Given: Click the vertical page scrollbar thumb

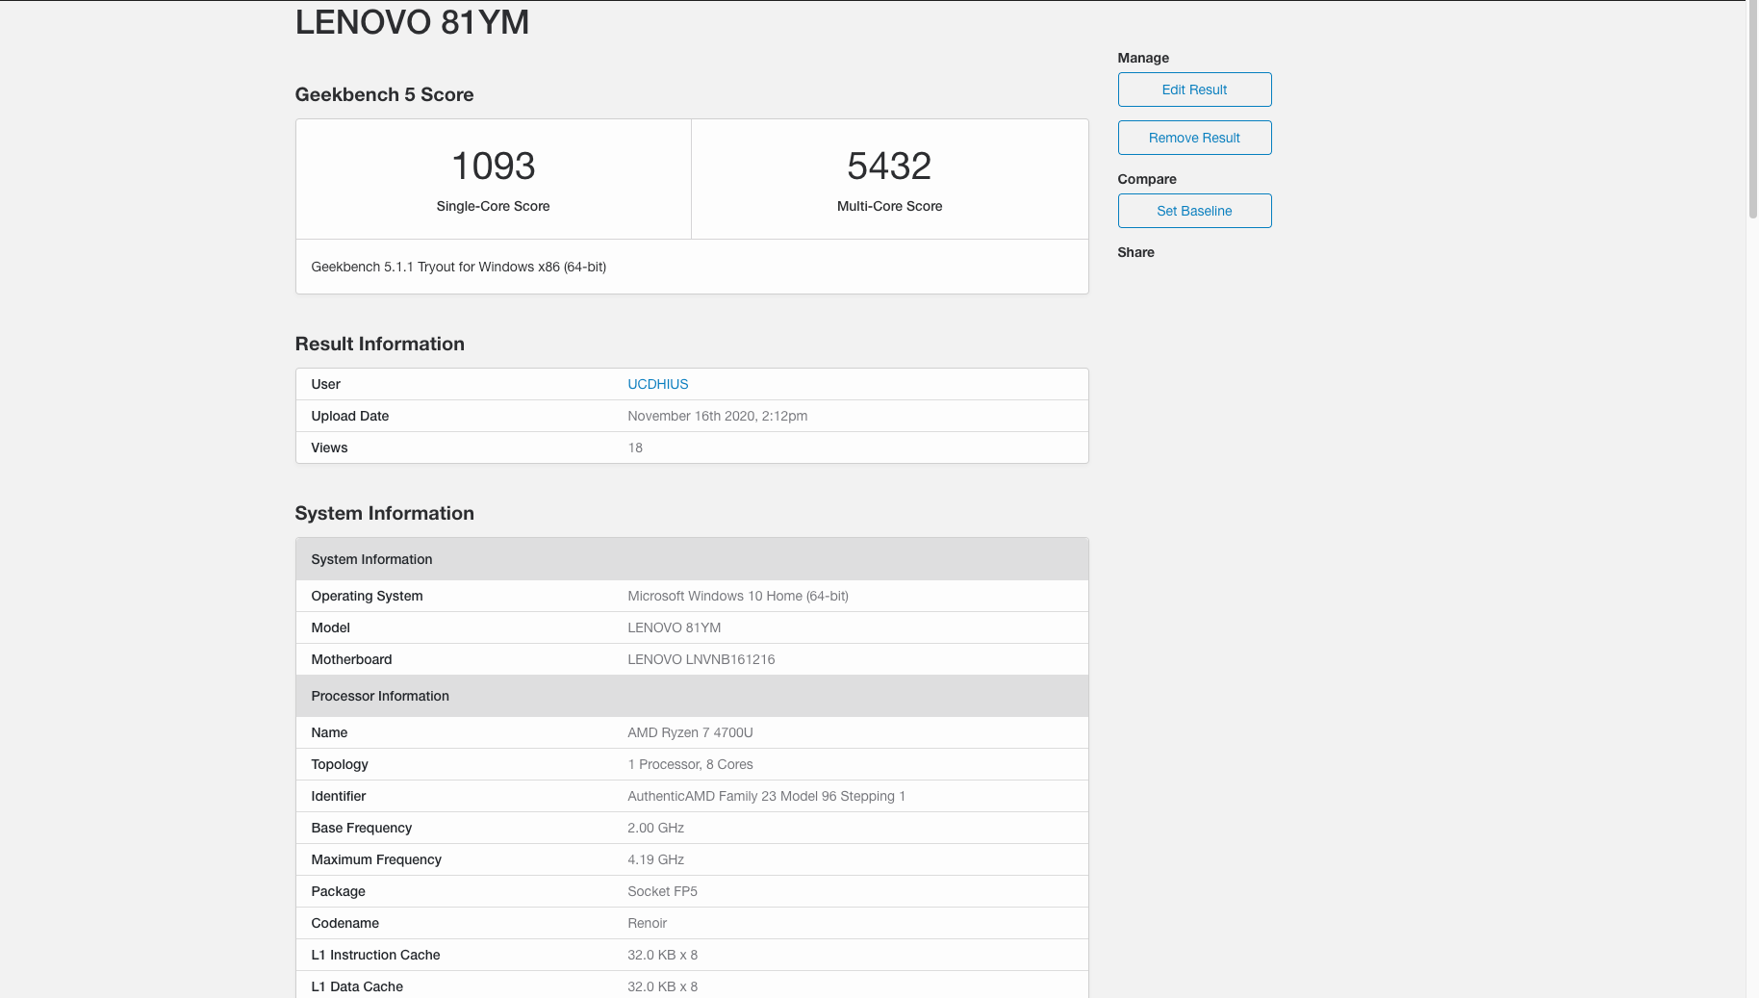Looking at the screenshot, I should tap(1752, 110).
